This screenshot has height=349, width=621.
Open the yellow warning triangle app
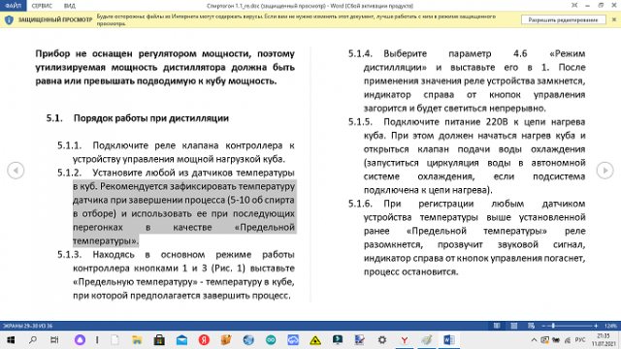tap(315, 340)
